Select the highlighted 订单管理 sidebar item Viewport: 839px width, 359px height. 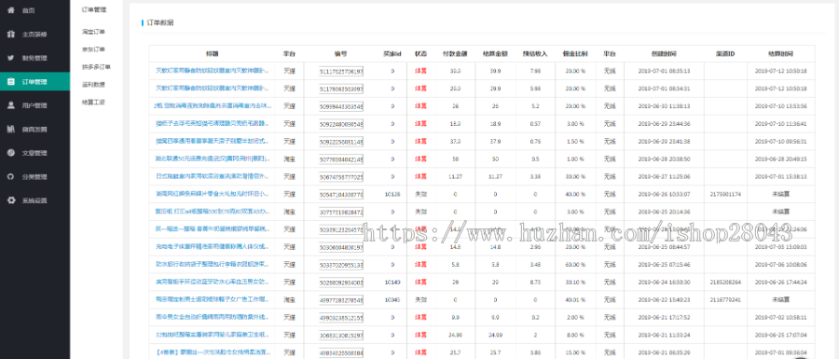click(x=34, y=82)
